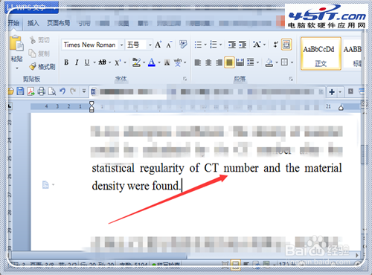The height and width of the screenshot is (275, 372).
Task: Open the Times New Roman font dropdown
Action: (121, 45)
